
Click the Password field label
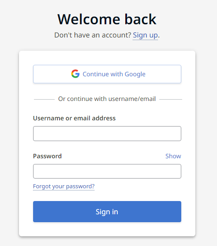pos(47,156)
